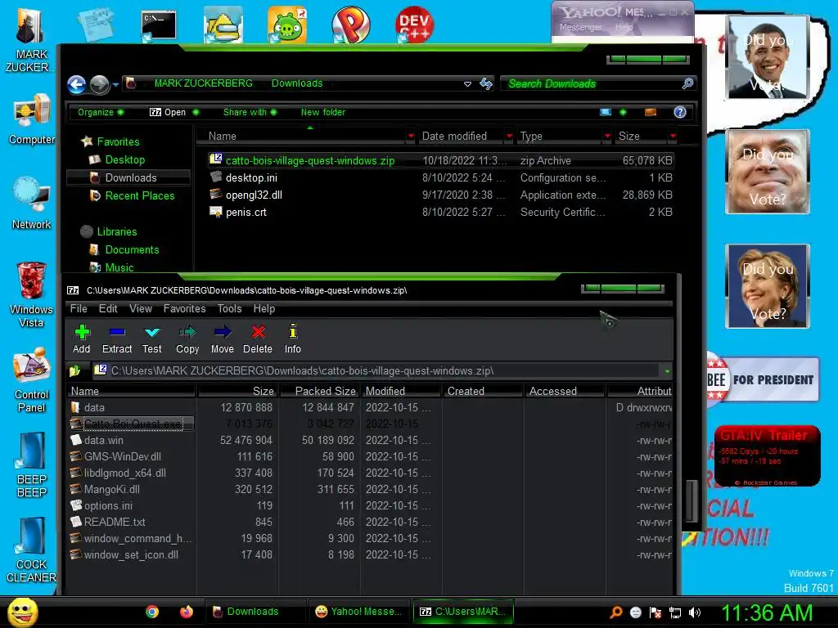838x628 pixels.
Task: Open Explorer help question mark icon
Action: point(680,112)
